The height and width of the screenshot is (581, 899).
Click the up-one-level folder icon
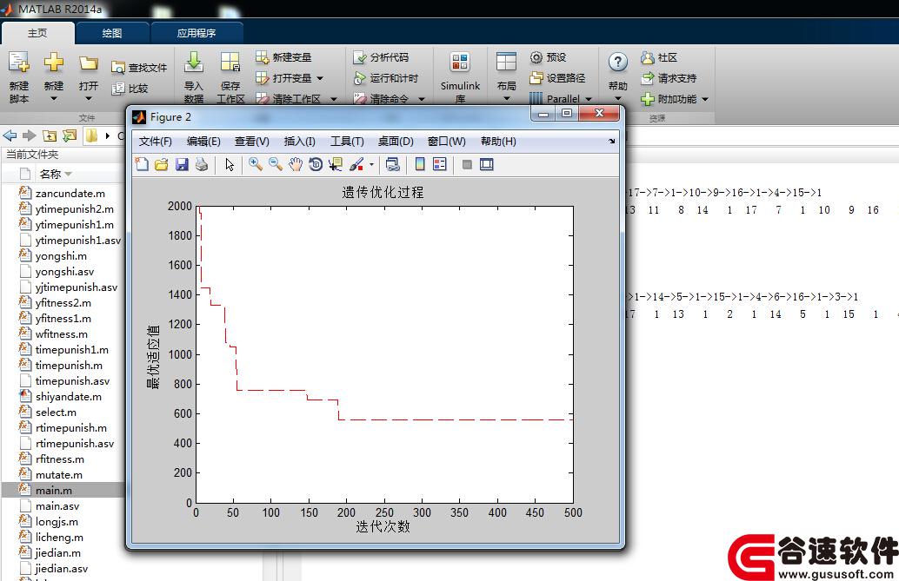50,135
